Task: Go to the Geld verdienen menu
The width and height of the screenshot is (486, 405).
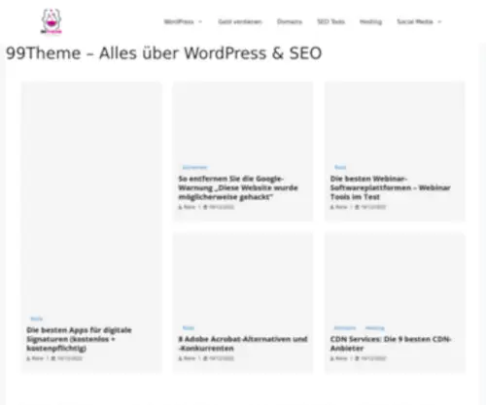Action: pyautogui.click(x=240, y=21)
